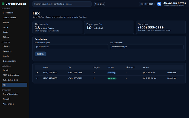Click the fax number input field
Image resolution: width=189 pixels, height=118 pixels.
click(x=71, y=47)
